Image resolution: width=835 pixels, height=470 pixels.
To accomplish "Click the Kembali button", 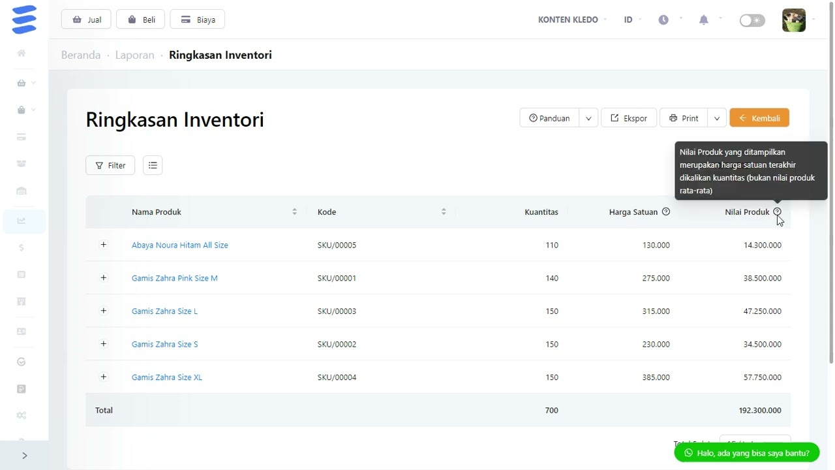I will coord(759,118).
